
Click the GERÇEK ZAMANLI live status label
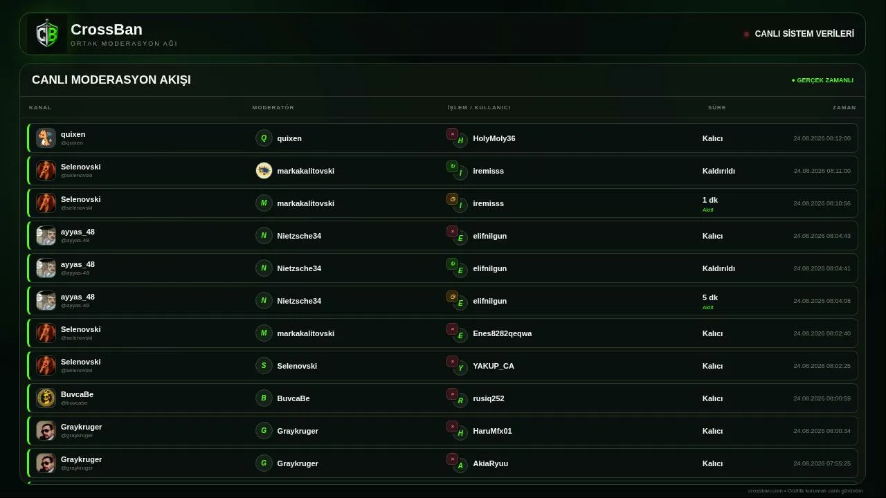[x=822, y=80]
